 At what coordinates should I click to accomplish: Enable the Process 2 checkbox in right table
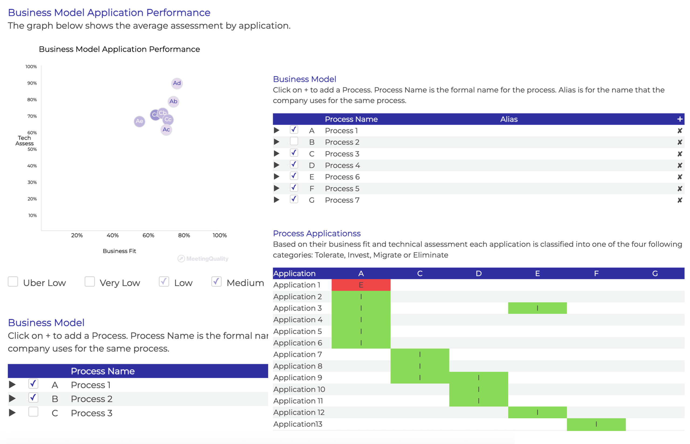coord(294,141)
